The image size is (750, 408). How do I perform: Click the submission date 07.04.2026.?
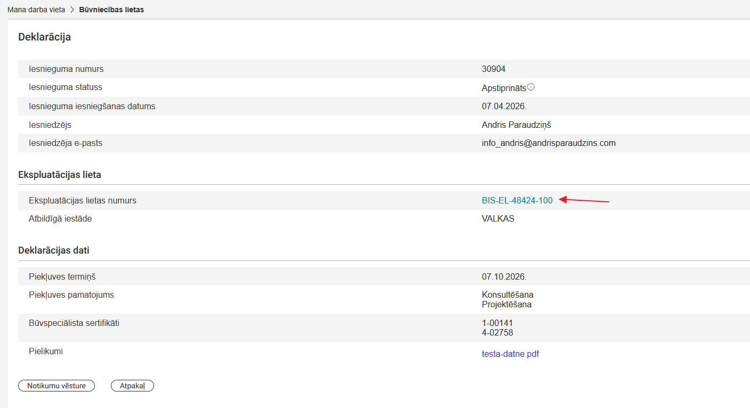(504, 106)
